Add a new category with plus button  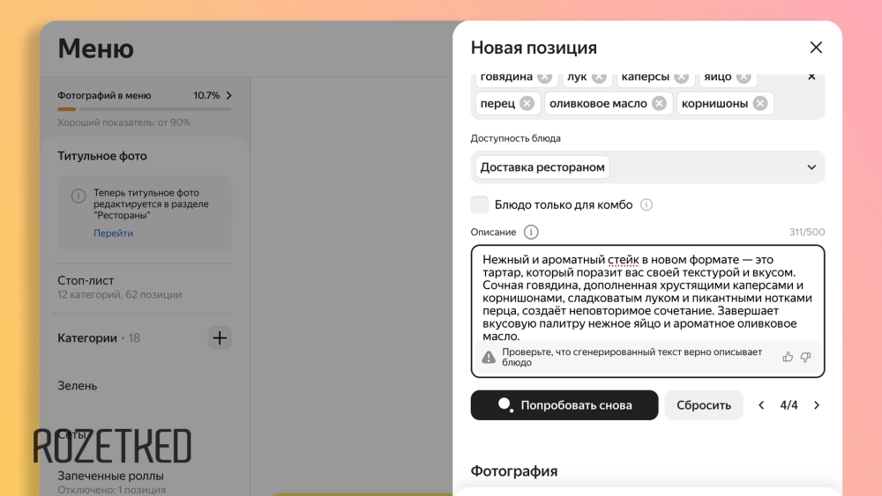coord(220,337)
